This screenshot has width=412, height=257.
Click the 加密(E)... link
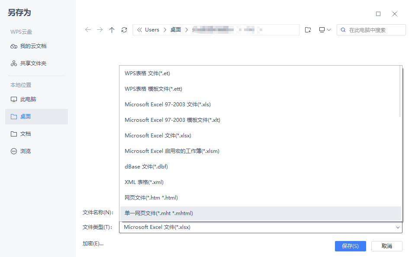(93, 244)
